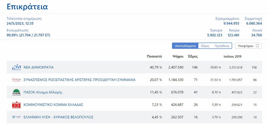The height and width of the screenshot is (124, 268).
Task: Select the Αποτελέσματα tab
Action: [185, 46]
